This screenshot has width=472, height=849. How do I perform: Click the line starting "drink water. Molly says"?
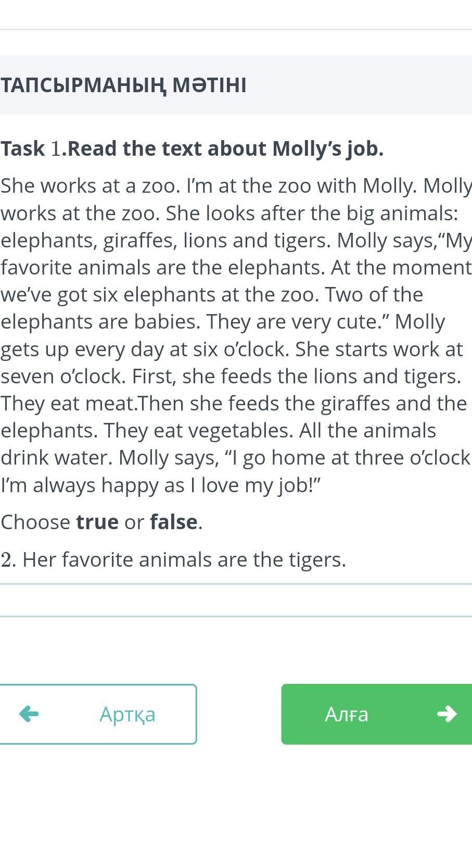(236, 457)
